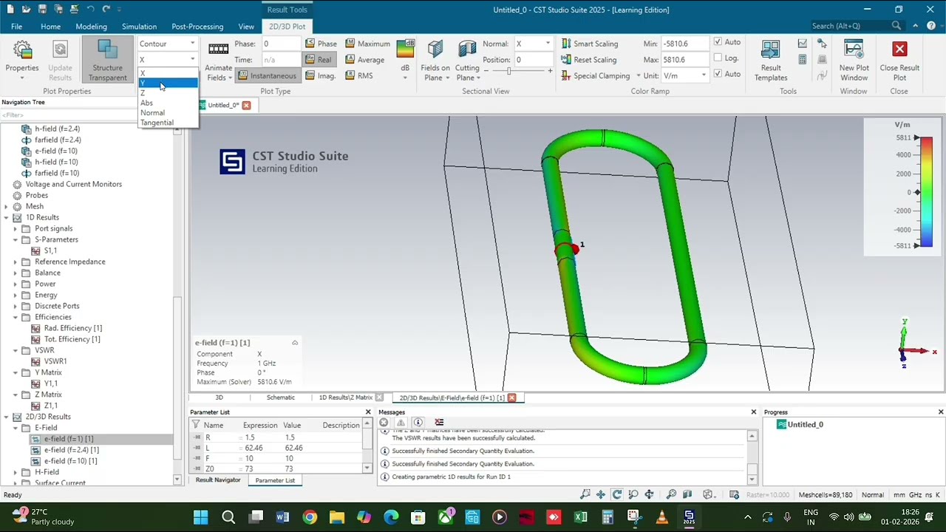
Task: Switch to the Schematic tab
Action: tap(280, 398)
